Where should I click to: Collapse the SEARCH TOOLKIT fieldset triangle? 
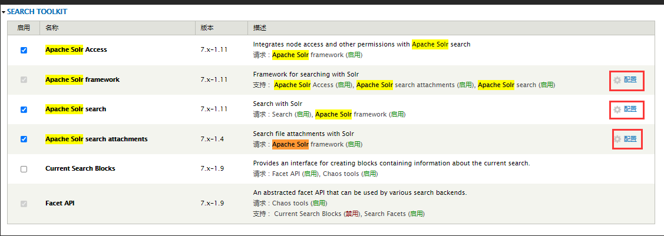pyautogui.click(x=4, y=12)
